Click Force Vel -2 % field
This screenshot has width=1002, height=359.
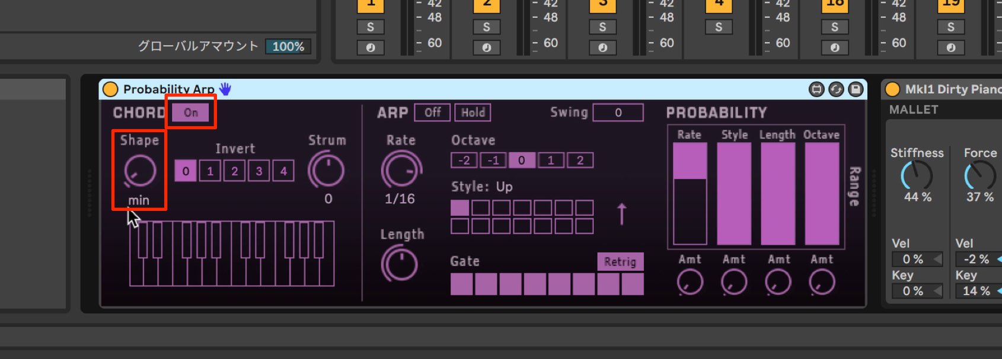(978, 259)
